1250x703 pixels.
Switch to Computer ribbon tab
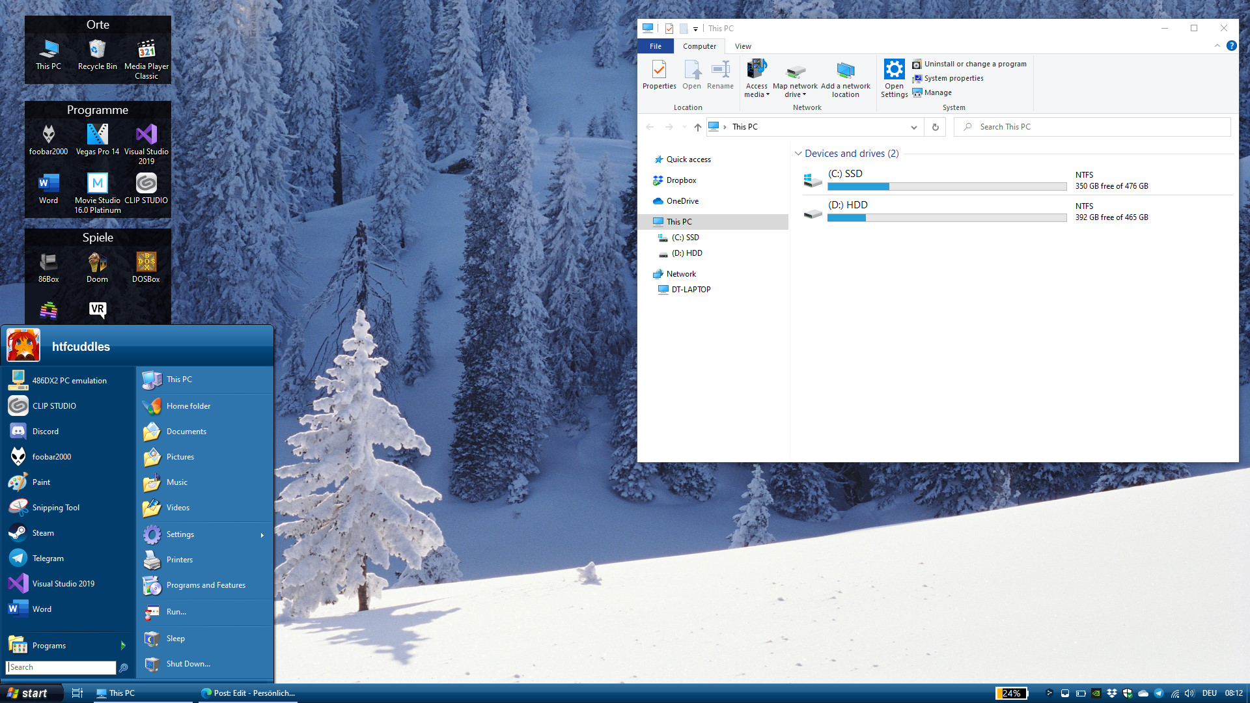coord(699,46)
